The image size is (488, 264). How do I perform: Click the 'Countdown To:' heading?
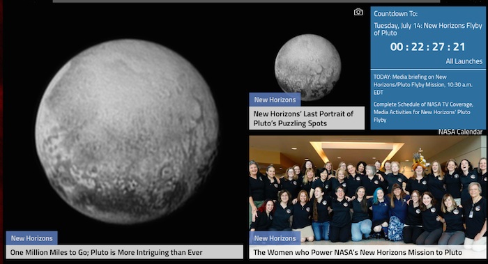(x=395, y=14)
